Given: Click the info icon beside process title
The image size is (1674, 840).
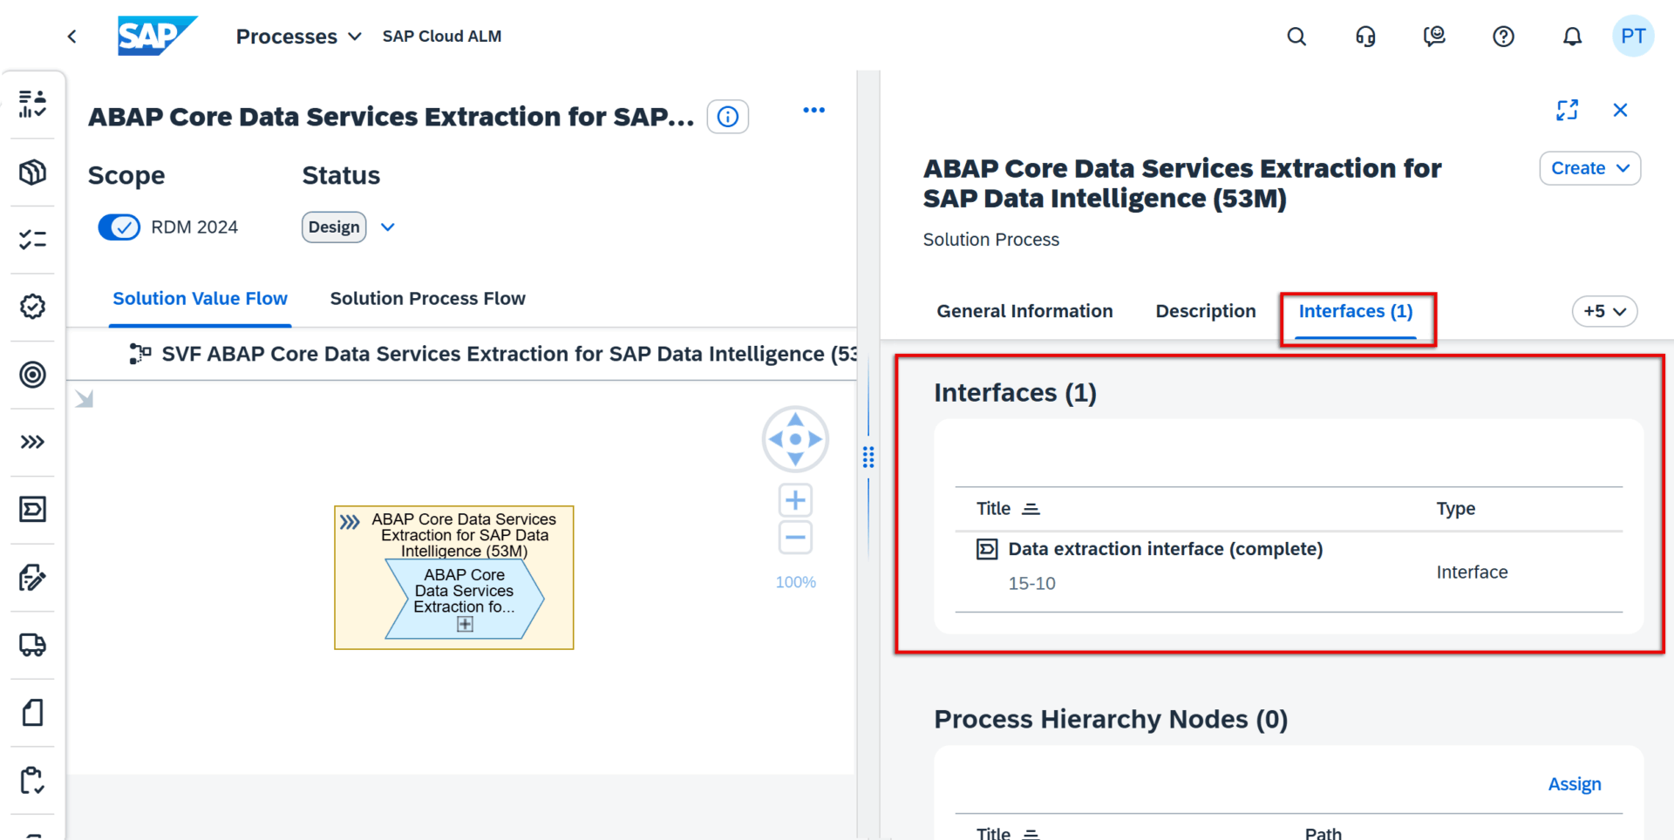Looking at the screenshot, I should coord(728,117).
